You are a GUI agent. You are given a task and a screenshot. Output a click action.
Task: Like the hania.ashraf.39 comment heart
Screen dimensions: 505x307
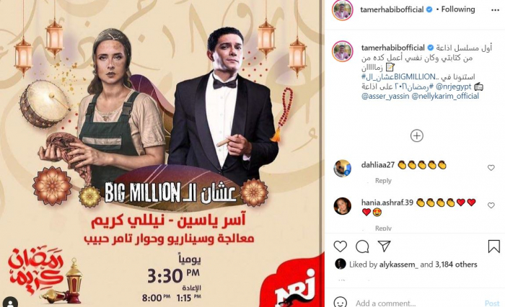(491, 205)
